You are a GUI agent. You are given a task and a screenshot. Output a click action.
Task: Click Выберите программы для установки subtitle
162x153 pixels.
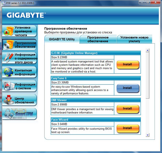(x=78, y=32)
